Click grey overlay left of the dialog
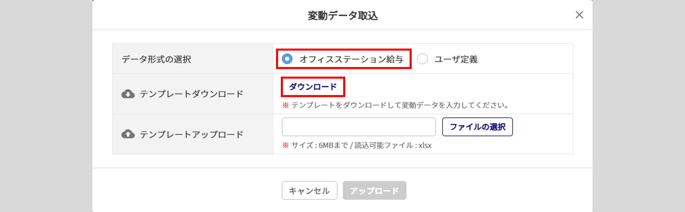This screenshot has width=685, height=212. pyautogui.click(x=46, y=106)
